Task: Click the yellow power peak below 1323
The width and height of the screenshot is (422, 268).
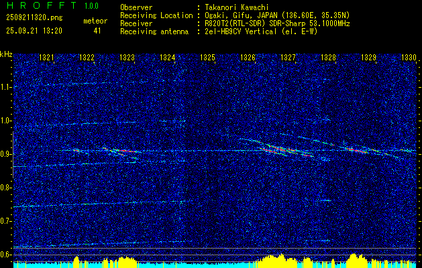Action: pyautogui.click(x=126, y=262)
